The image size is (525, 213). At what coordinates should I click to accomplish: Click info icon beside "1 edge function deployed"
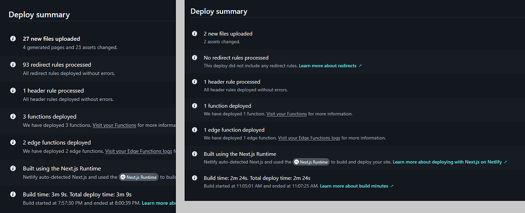coord(194,130)
